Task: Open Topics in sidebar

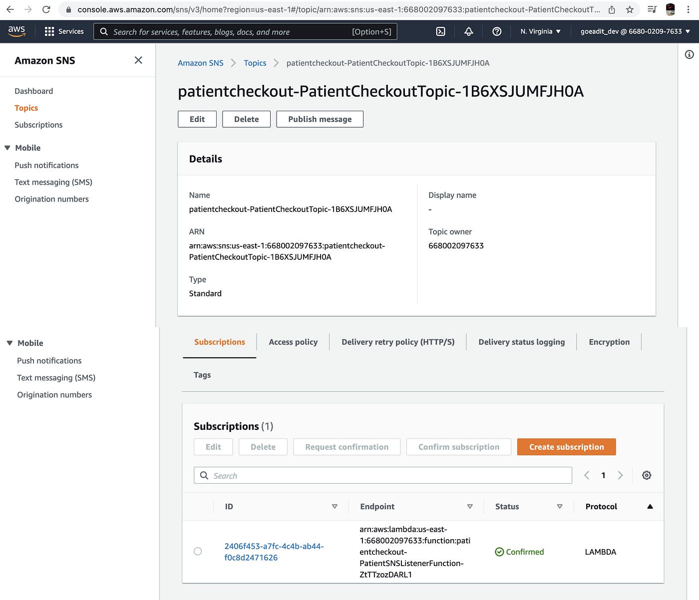Action: point(26,108)
